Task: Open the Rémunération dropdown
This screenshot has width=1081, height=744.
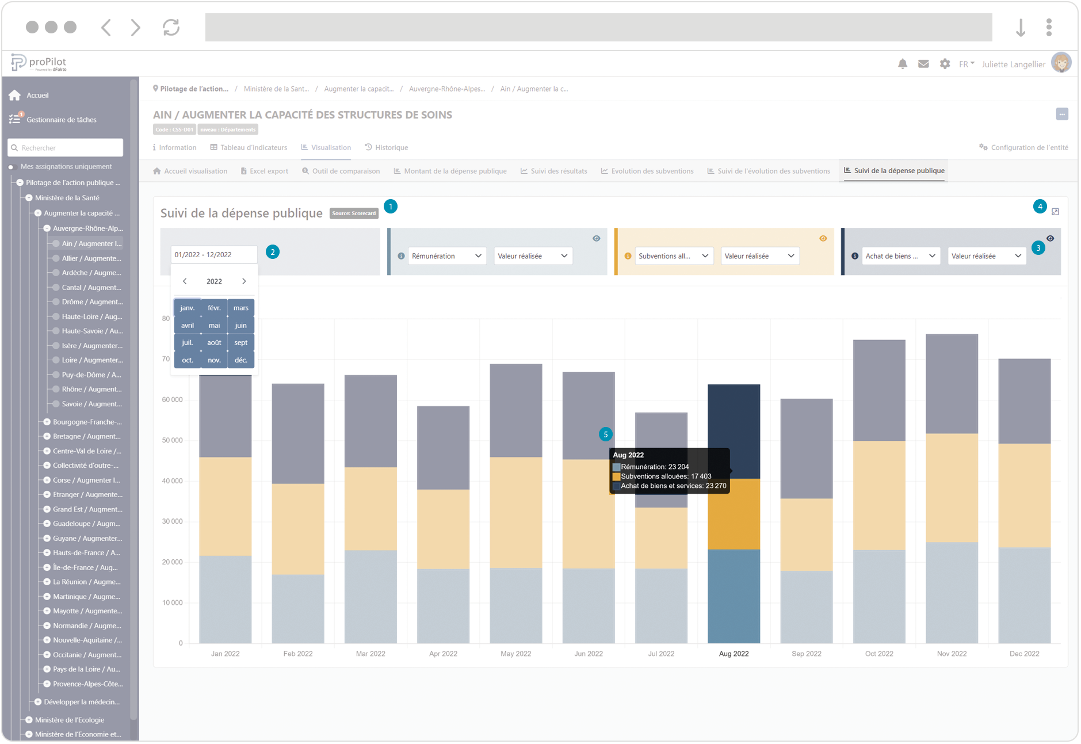Action: click(x=446, y=256)
